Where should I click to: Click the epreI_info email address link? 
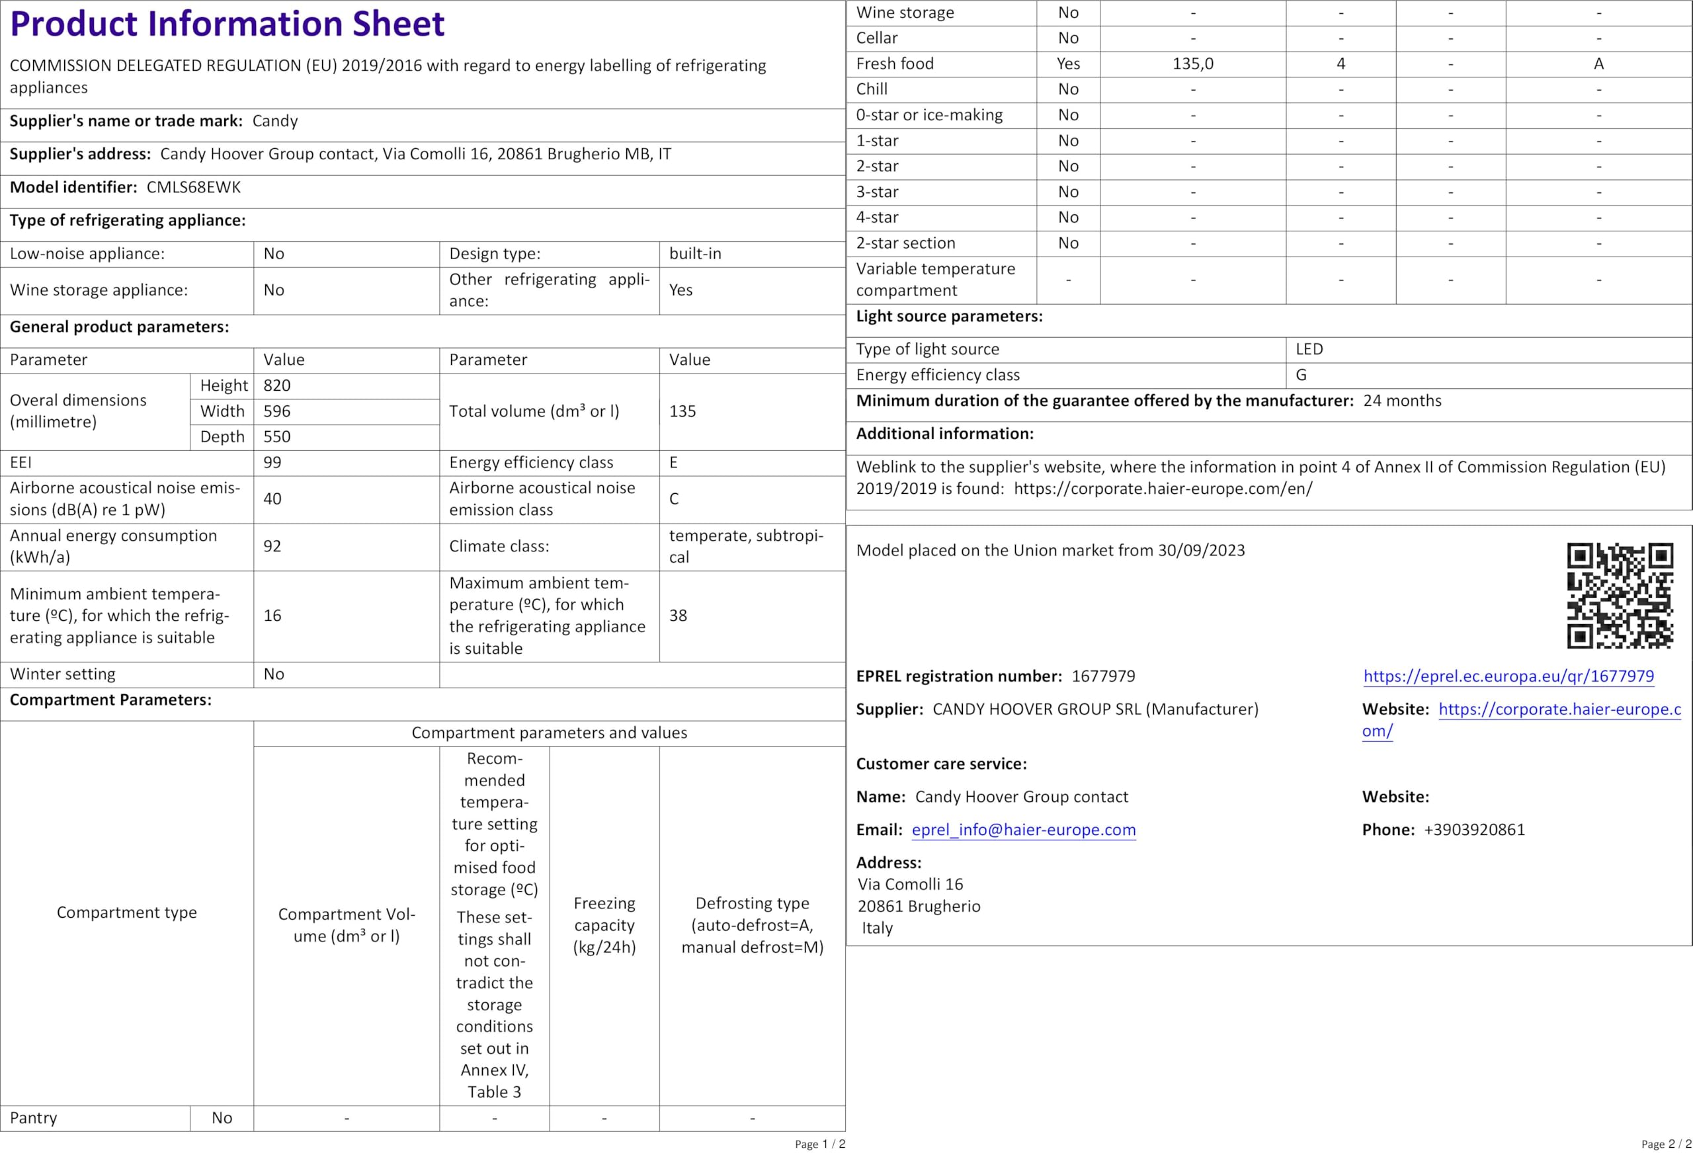(x=1023, y=829)
